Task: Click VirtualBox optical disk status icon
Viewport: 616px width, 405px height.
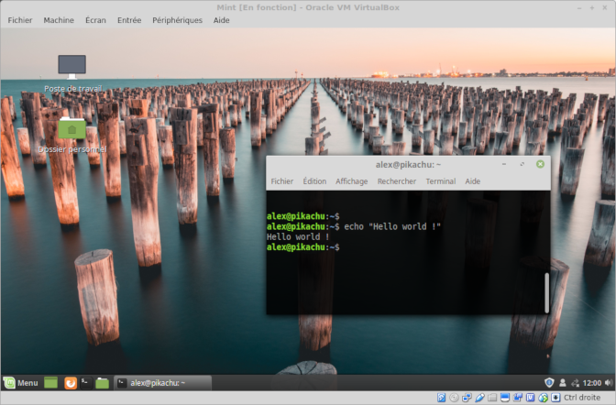Action: pos(454,398)
